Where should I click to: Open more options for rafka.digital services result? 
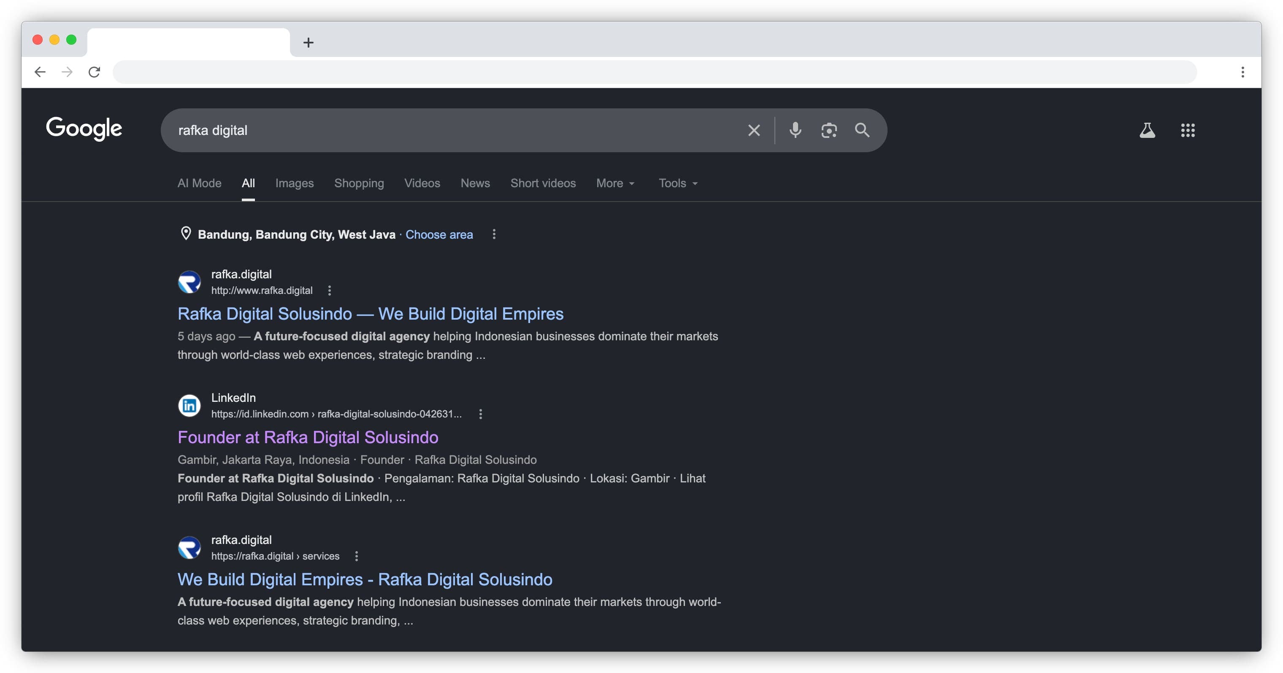[356, 556]
